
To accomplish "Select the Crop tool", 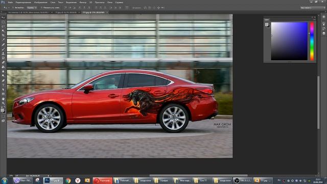I will pos(3,35).
